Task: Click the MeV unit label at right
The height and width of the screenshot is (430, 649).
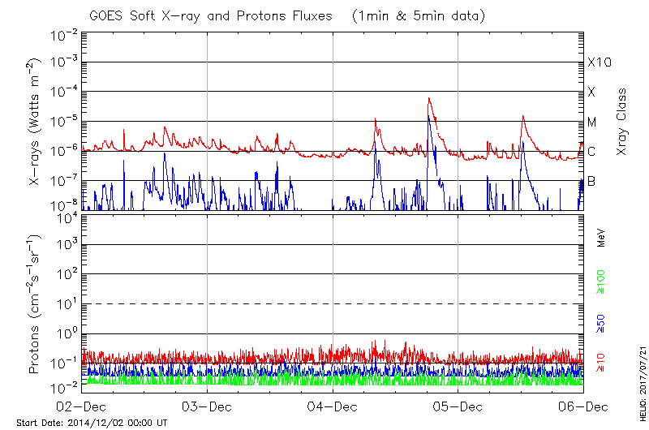Action: point(601,239)
